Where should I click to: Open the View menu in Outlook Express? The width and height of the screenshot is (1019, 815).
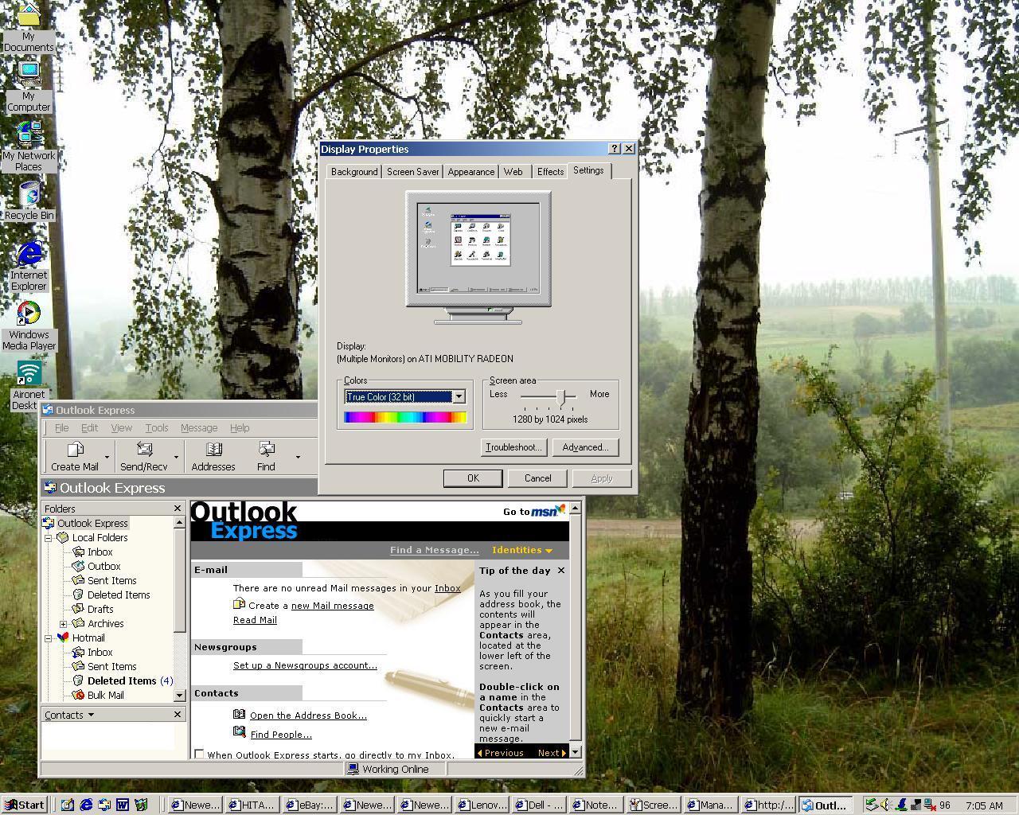tap(121, 427)
